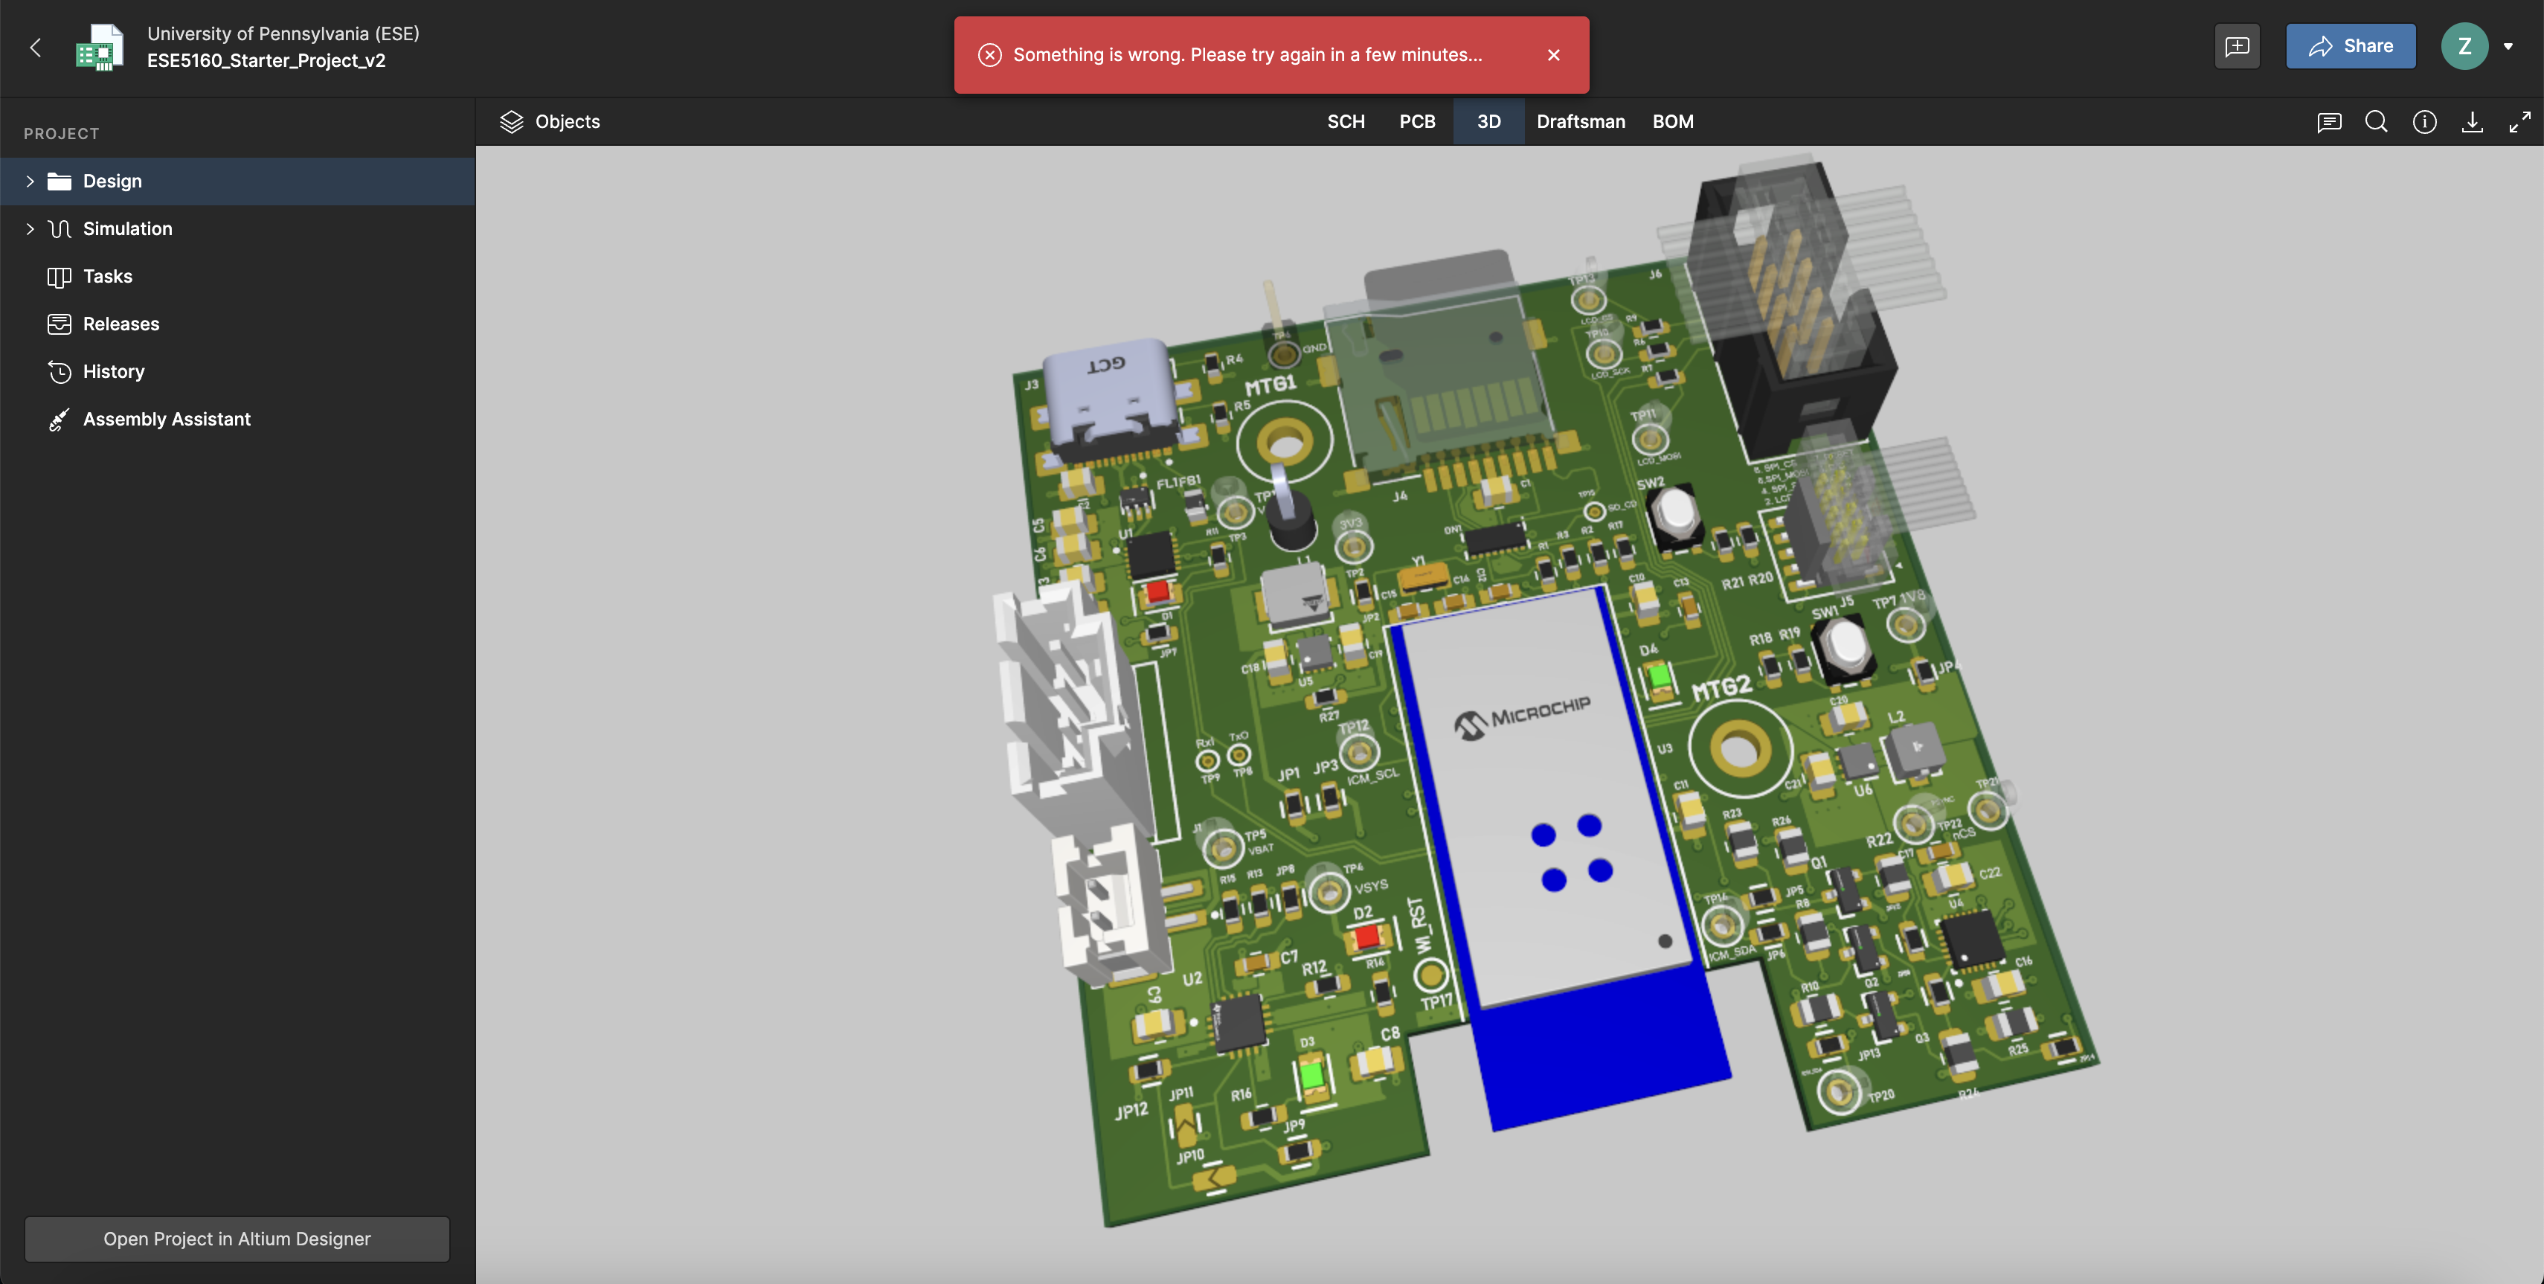The height and width of the screenshot is (1284, 2544).
Task: Expand the Design folder tree
Action: click(30, 181)
